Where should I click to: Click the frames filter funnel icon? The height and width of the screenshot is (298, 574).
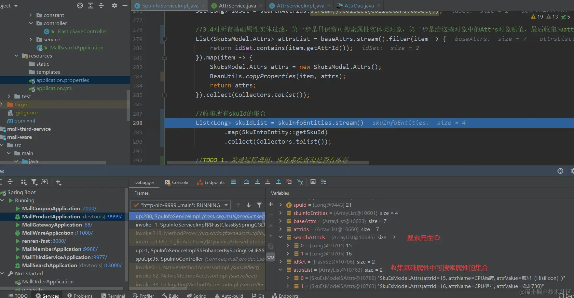259,205
